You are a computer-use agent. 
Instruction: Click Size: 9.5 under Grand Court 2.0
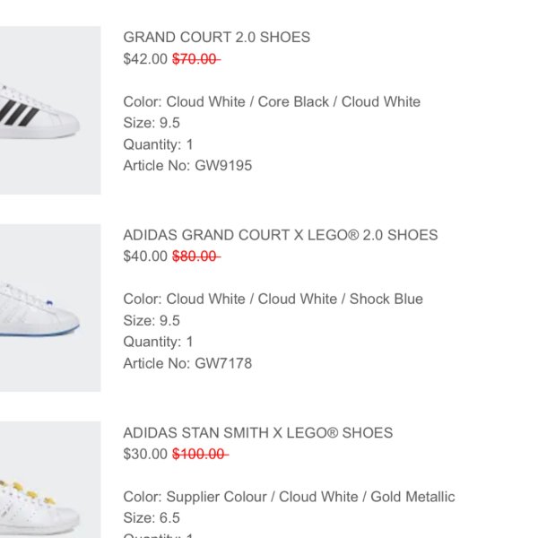[152, 123]
